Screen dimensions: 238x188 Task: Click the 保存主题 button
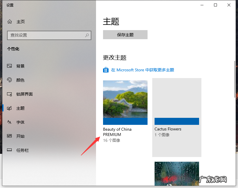125,35
